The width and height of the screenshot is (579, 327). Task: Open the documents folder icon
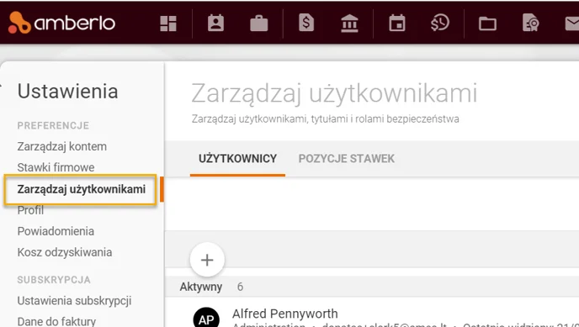coord(487,24)
